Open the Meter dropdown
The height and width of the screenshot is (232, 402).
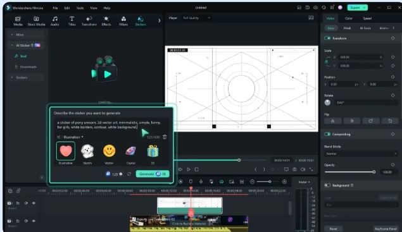pos(304,182)
